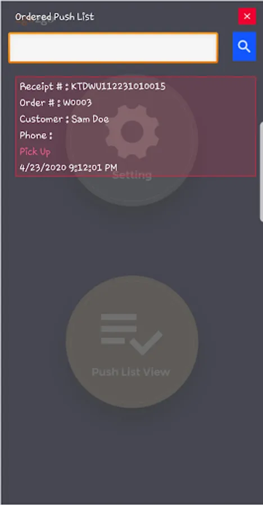The height and width of the screenshot is (505, 263).
Task: Select Customer Sam Doe row
Action: point(64,119)
